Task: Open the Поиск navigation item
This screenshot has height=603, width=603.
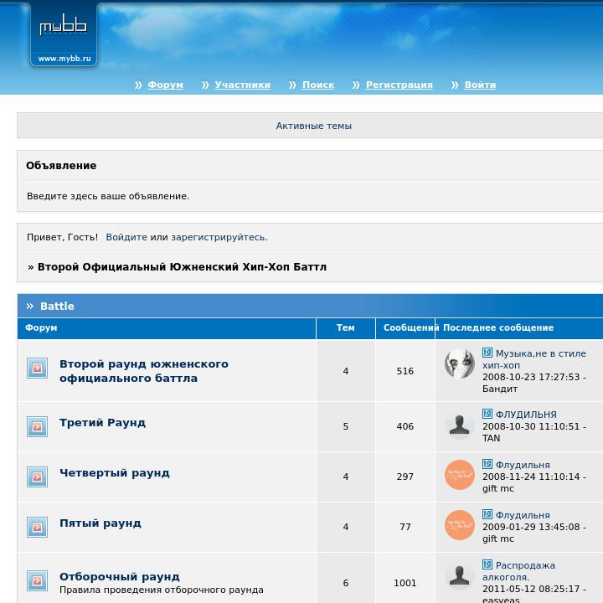Action: (x=318, y=85)
